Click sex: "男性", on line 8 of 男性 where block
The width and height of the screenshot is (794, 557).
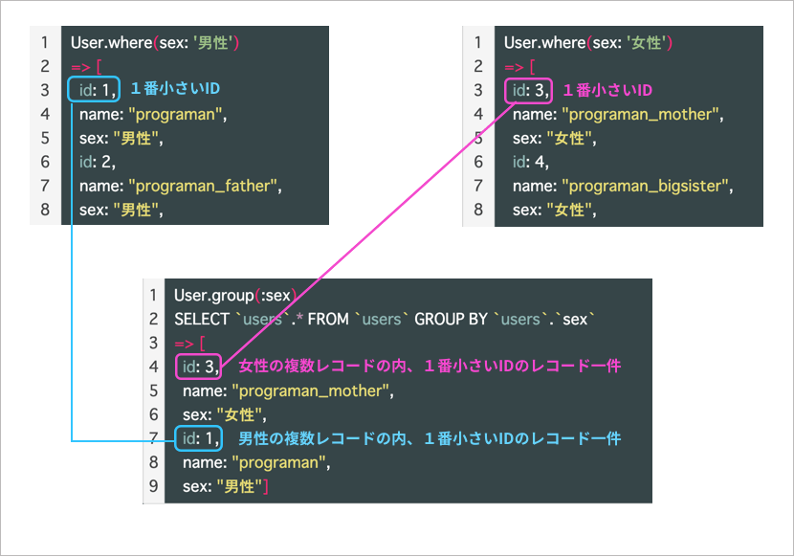121,210
